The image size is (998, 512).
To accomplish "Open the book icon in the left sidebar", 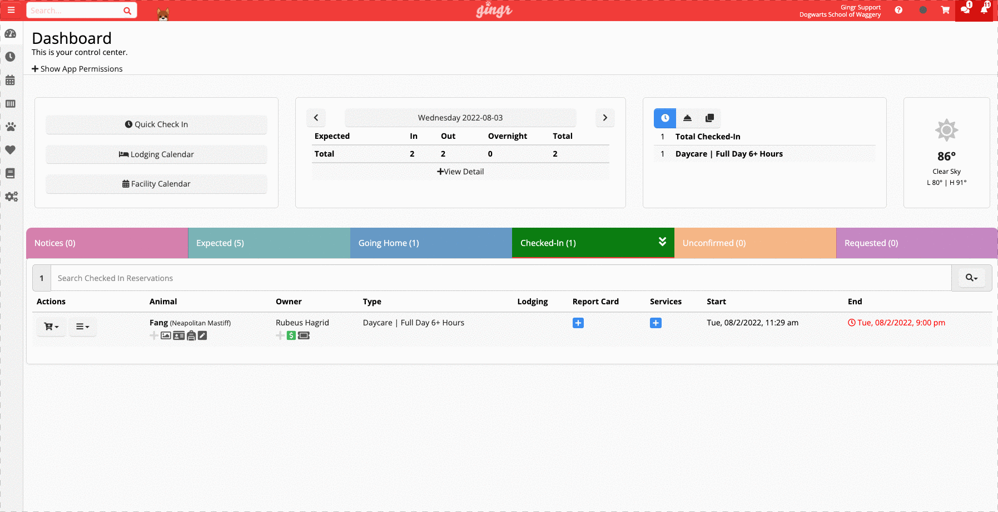I will (x=10, y=173).
